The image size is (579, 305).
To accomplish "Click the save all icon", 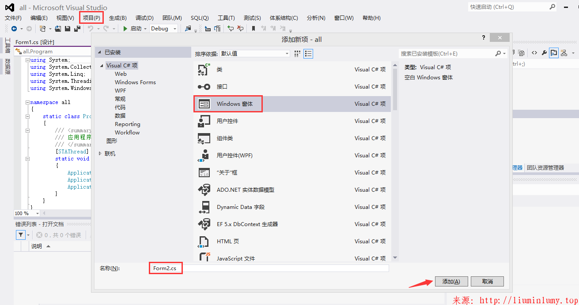I will [77, 29].
